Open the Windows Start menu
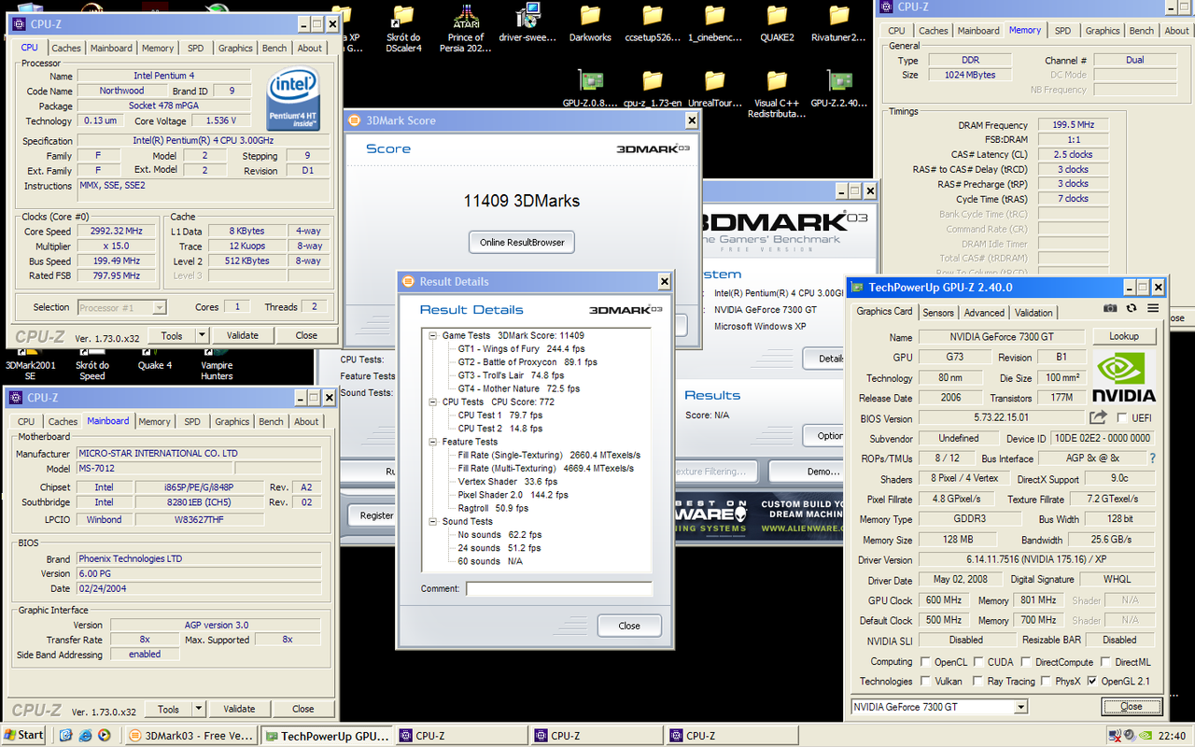Image resolution: width=1195 pixels, height=747 pixels. pos(24,735)
